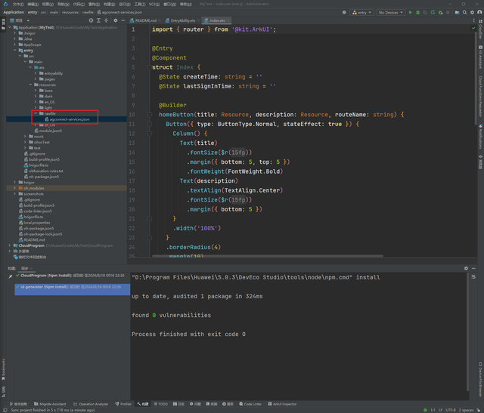Expand the oh_modules folder
The width and height of the screenshot is (484, 413).
[14, 188]
